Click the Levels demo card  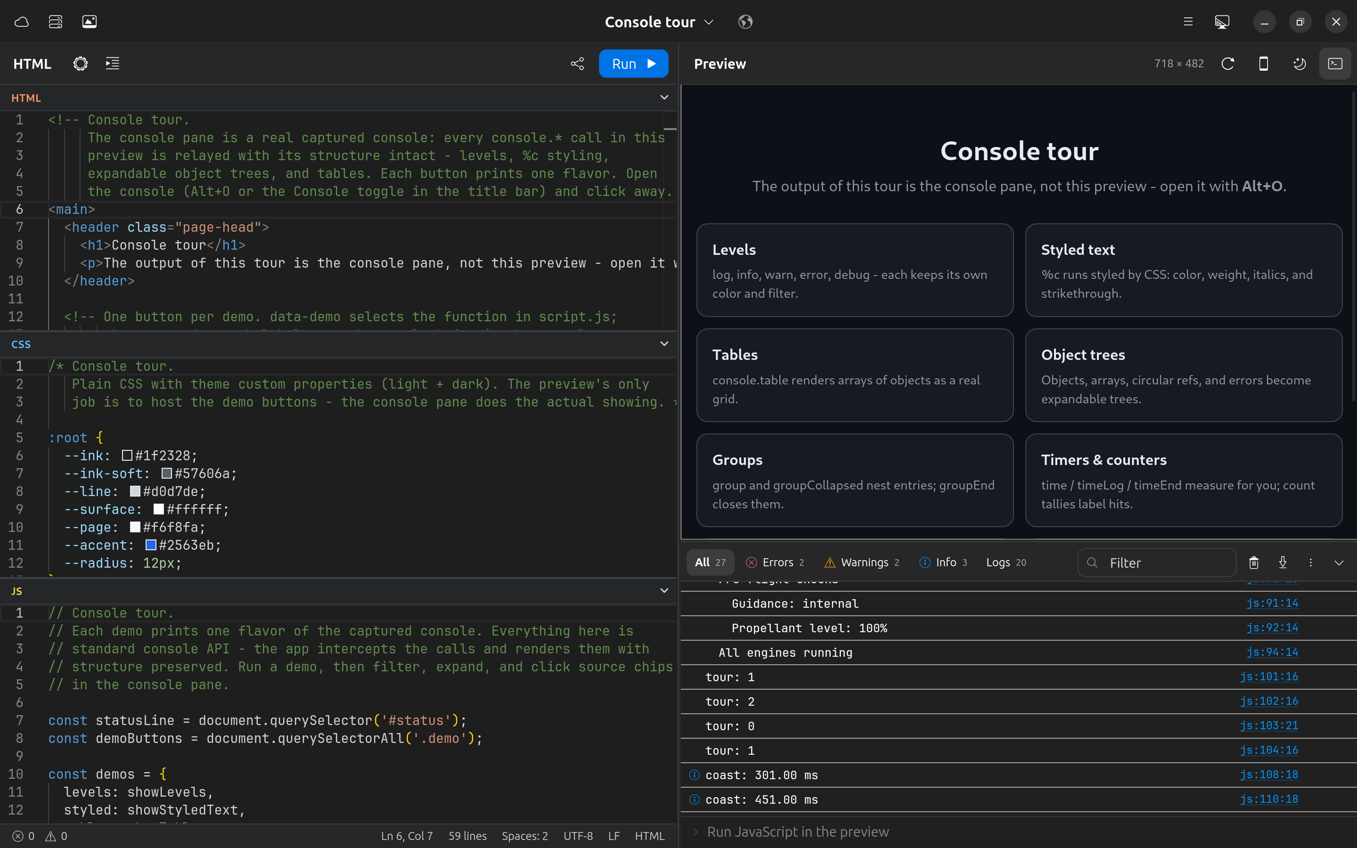pos(855,270)
